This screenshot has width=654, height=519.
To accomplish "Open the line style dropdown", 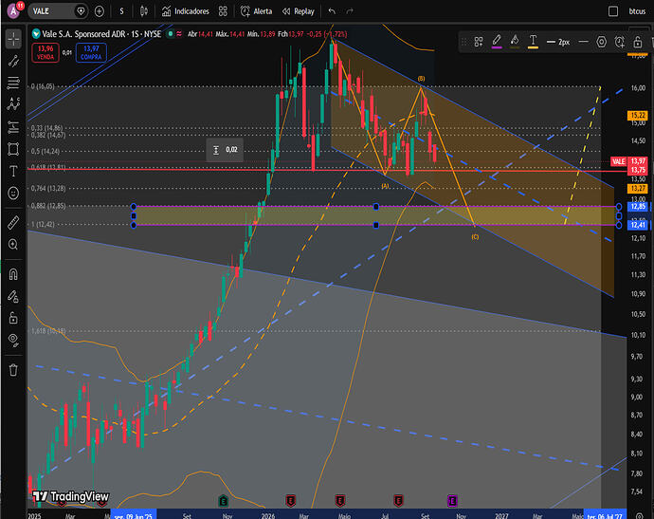I will pos(583,42).
